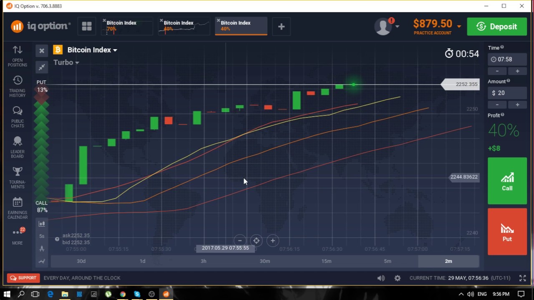Zoom in the chart with plus button
This screenshot has height=300, width=534.
273,240
